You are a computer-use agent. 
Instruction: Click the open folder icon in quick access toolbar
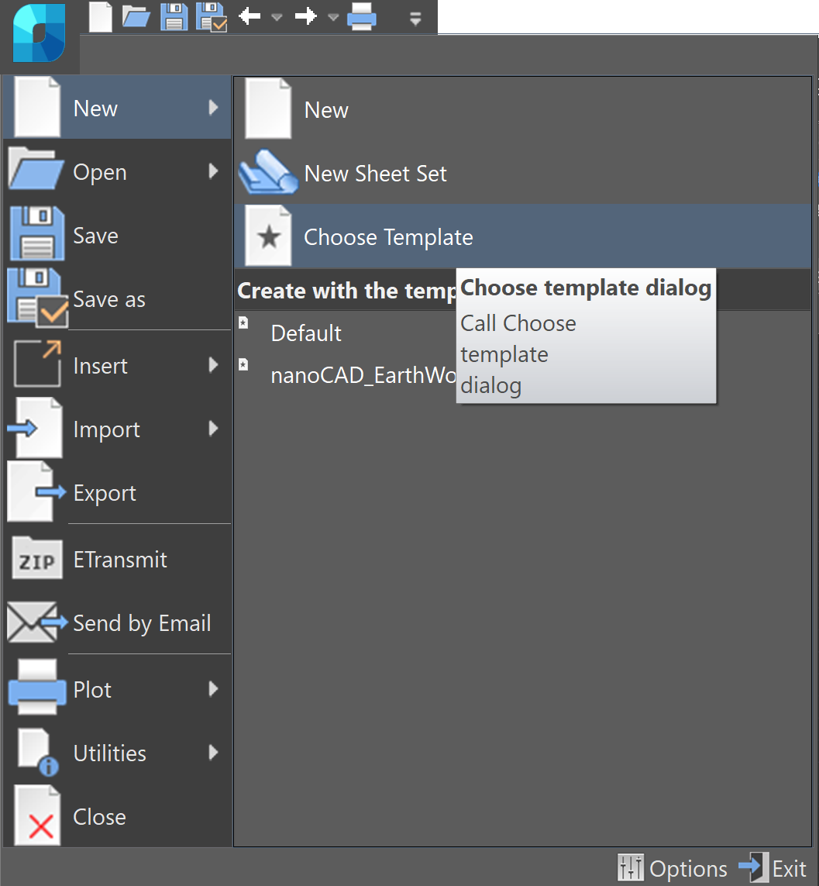pos(136,16)
